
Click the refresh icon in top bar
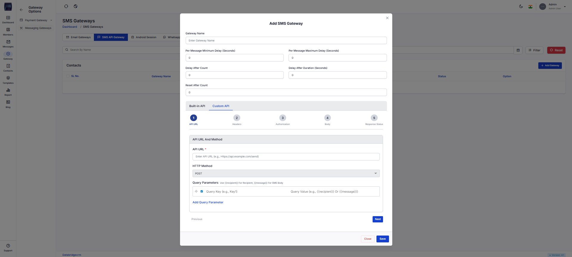pos(66,7)
